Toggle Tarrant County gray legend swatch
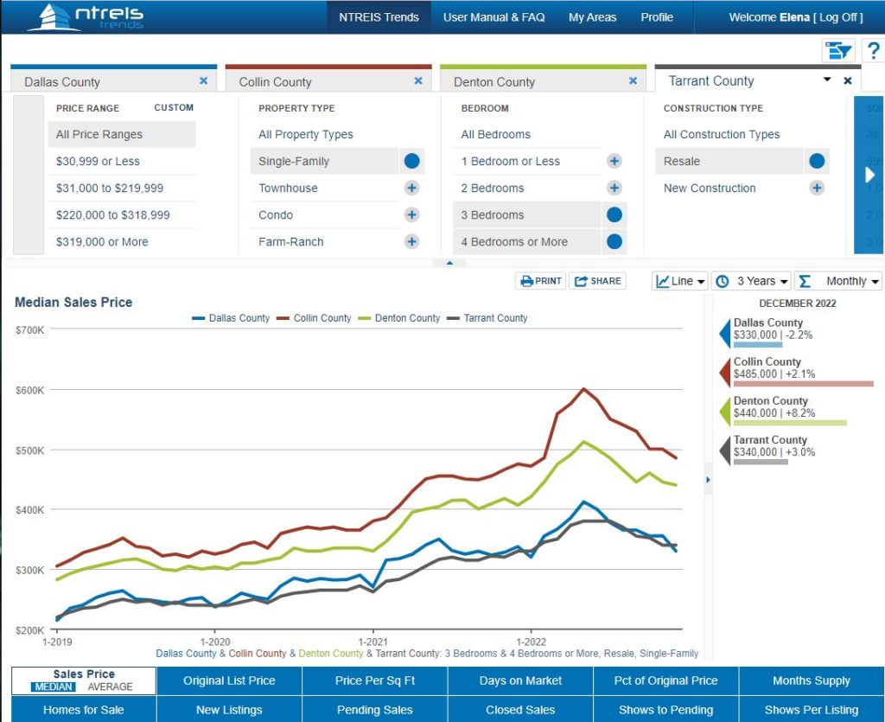This screenshot has width=885, height=722. (x=453, y=318)
